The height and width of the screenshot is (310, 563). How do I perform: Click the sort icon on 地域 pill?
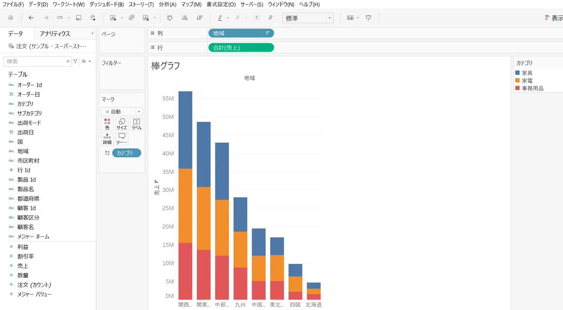pos(267,33)
